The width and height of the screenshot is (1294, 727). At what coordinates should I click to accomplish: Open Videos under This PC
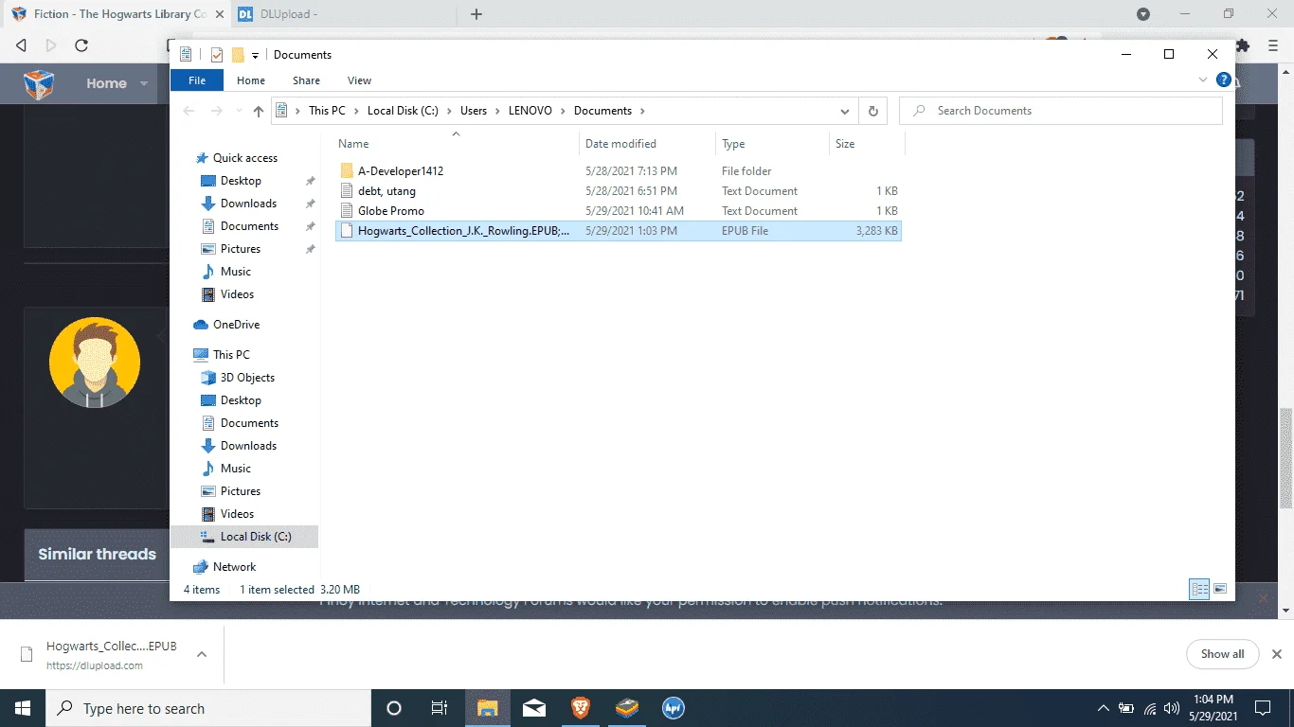(237, 514)
